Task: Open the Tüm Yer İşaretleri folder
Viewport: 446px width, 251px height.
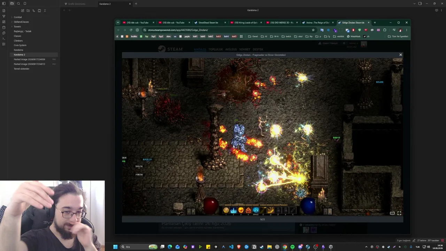Action: click(398, 36)
